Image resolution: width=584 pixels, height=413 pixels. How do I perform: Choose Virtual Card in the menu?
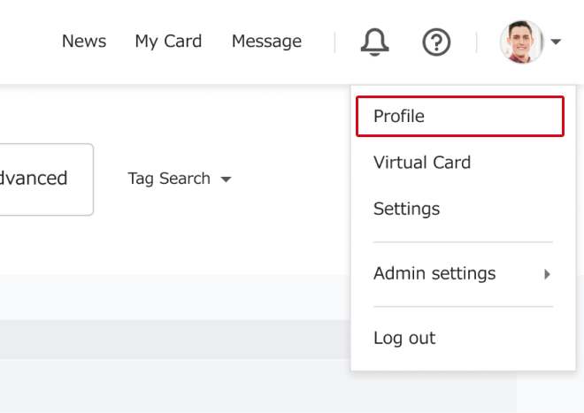coord(422,163)
